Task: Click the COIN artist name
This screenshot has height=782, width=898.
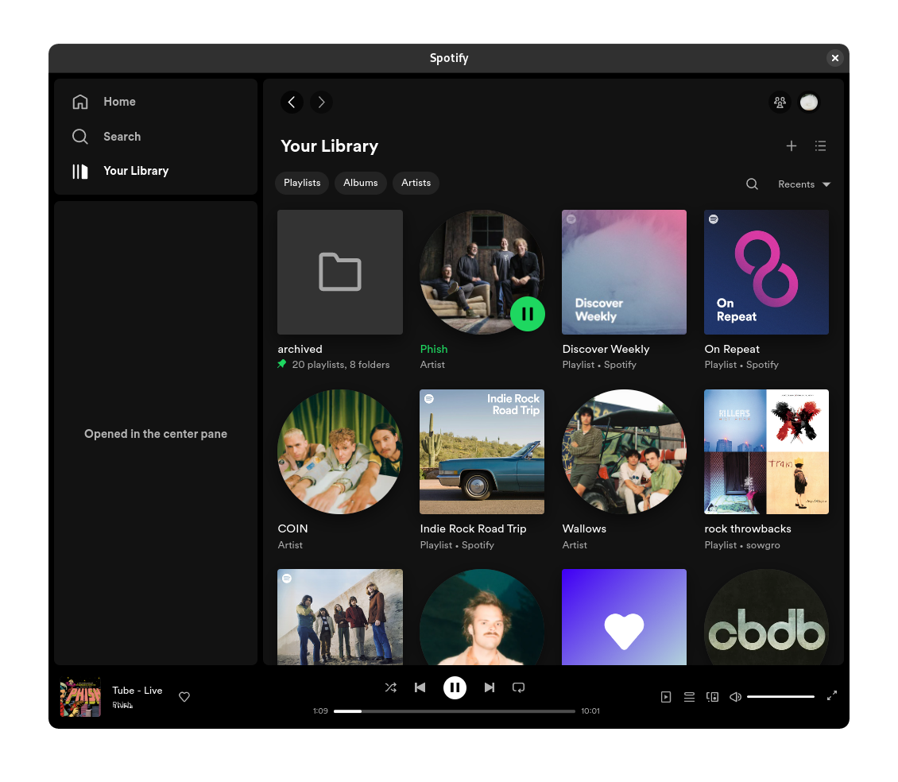Action: tap(292, 528)
